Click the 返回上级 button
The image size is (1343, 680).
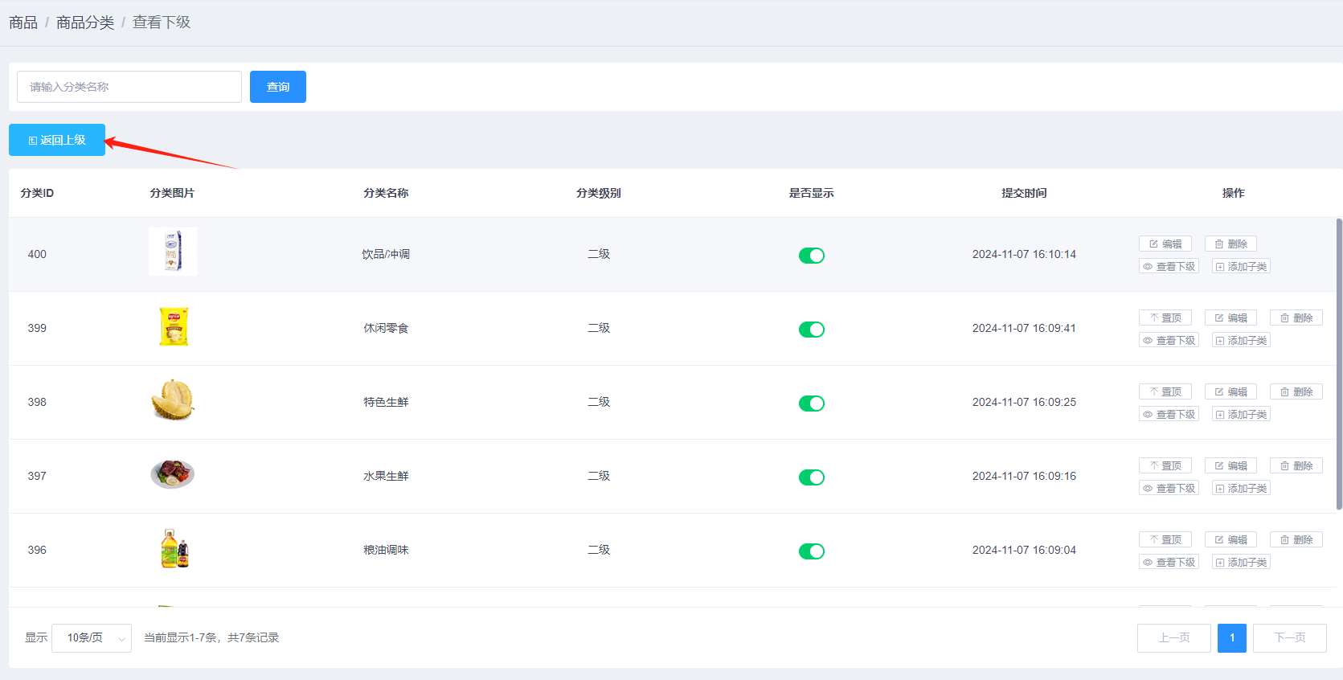[x=57, y=140]
